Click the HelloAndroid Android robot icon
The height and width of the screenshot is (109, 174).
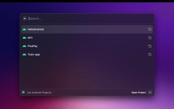click(x=24, y=29)
